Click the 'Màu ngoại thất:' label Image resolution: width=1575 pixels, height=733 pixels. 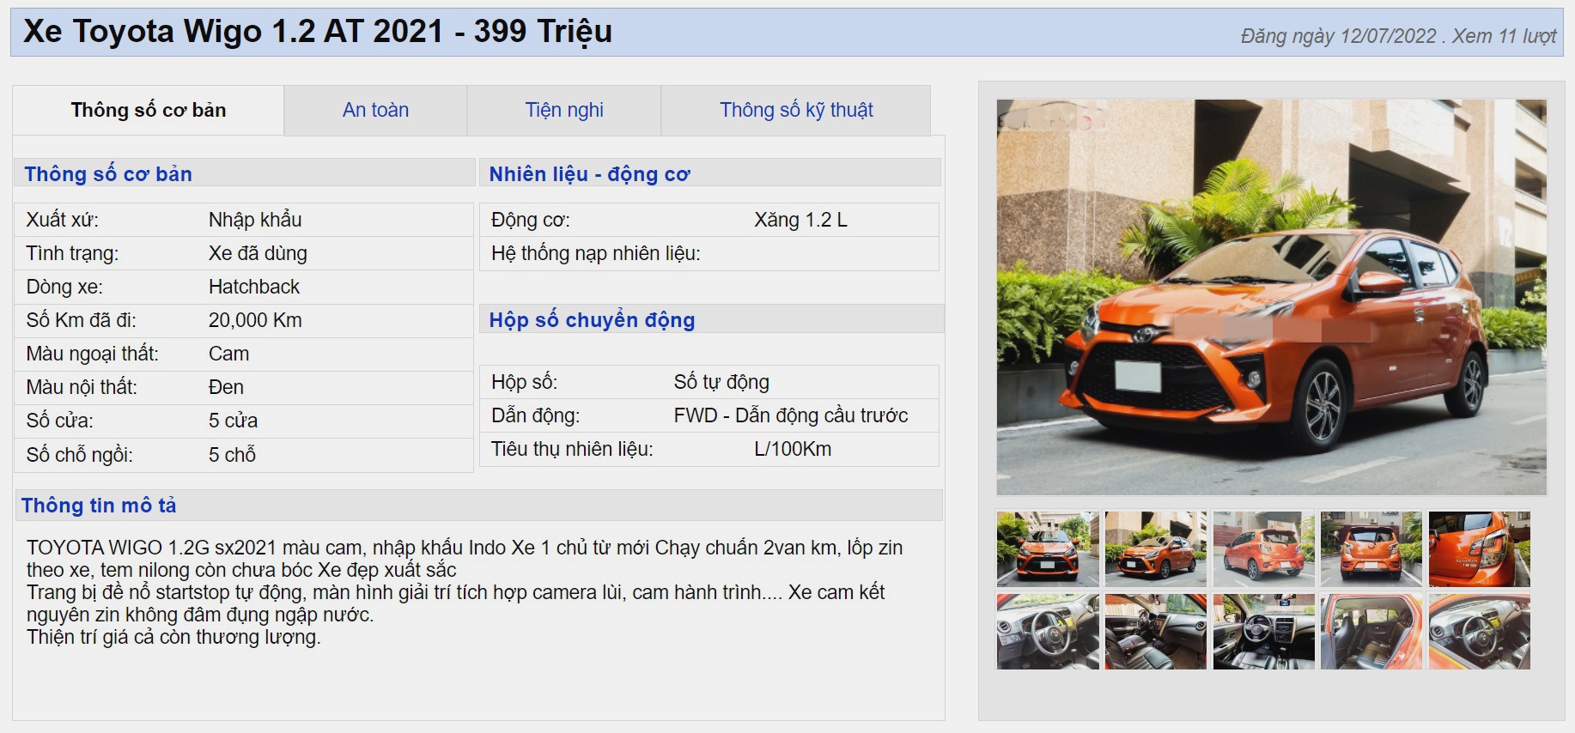[92, 354]
